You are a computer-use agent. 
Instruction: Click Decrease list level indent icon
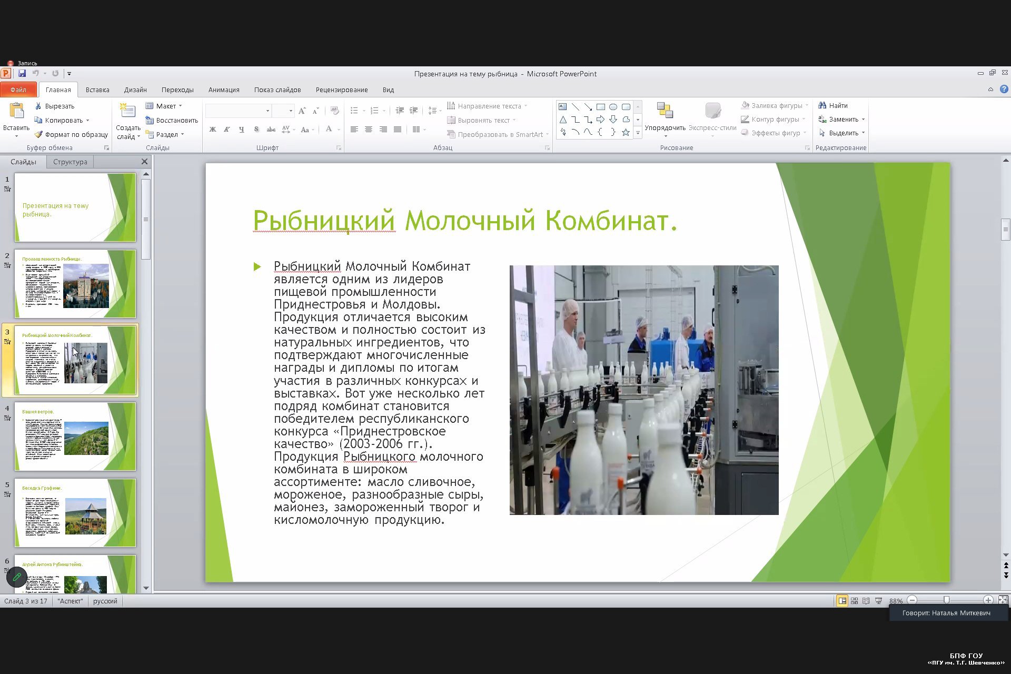400,111
